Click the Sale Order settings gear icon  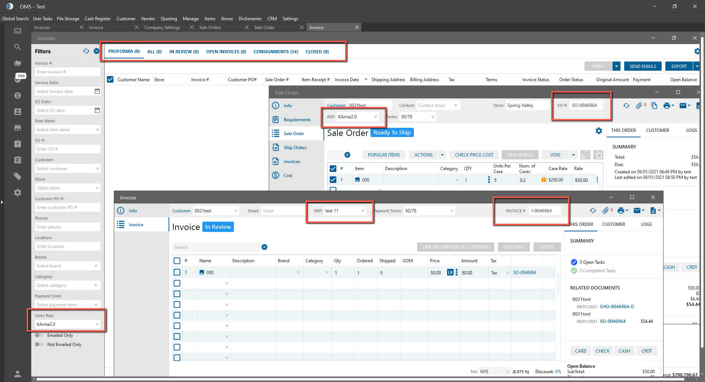point(599,131)
